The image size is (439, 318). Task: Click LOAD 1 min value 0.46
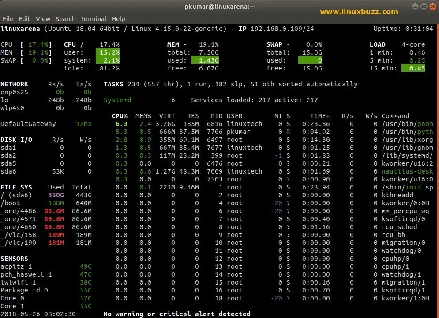(x=417, y=52)
